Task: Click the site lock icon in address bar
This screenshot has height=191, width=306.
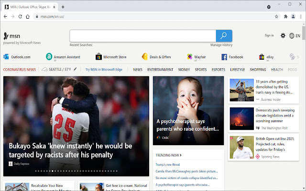Action: click(36, 17)
